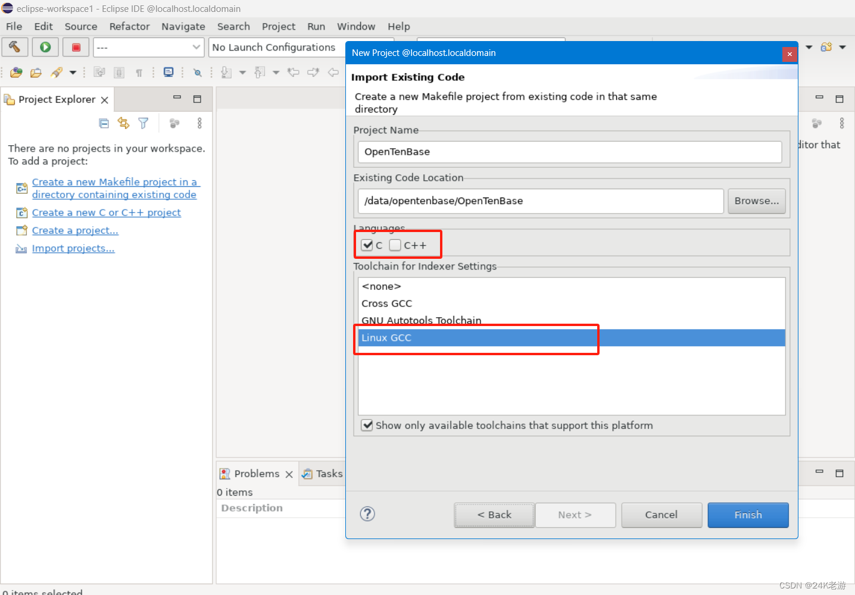Open dropdown arrow left of perspective icon
Viewport: 855px width, 595px height.
[x=809, y=47]
